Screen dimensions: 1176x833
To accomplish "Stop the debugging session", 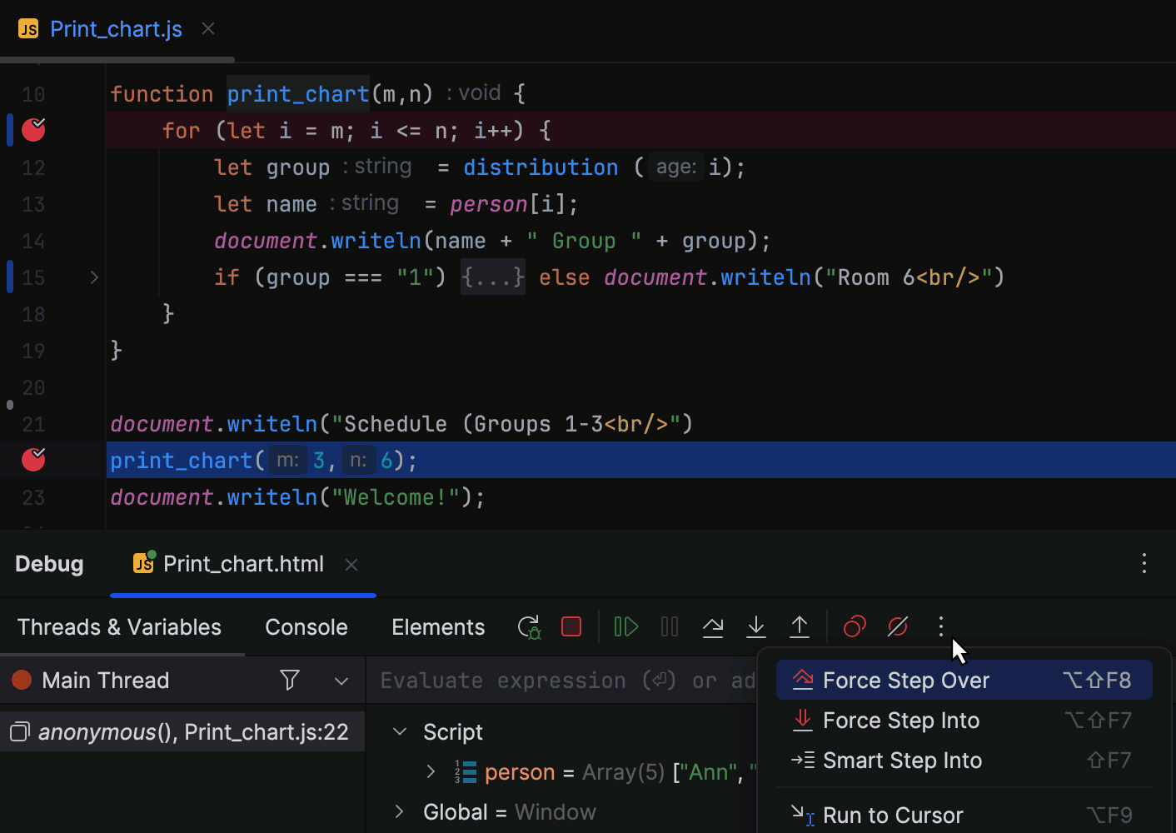I will tap(571, 626).
